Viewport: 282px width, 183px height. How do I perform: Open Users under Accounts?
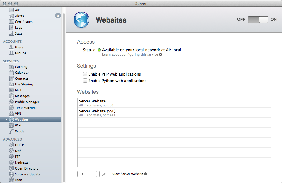19,47
